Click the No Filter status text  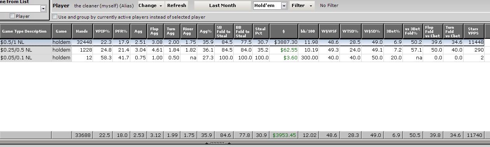coord(329,5)
